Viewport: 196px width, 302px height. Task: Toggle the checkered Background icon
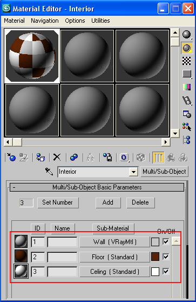[x=187, y=61]
